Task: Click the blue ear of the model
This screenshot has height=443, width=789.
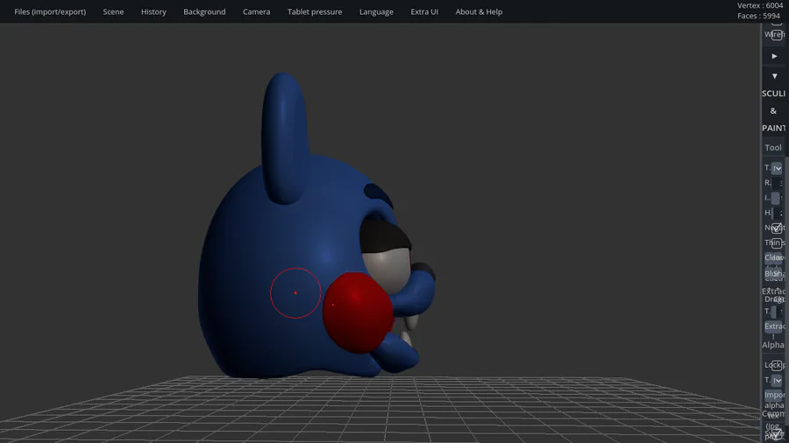Action: point(284,138)
